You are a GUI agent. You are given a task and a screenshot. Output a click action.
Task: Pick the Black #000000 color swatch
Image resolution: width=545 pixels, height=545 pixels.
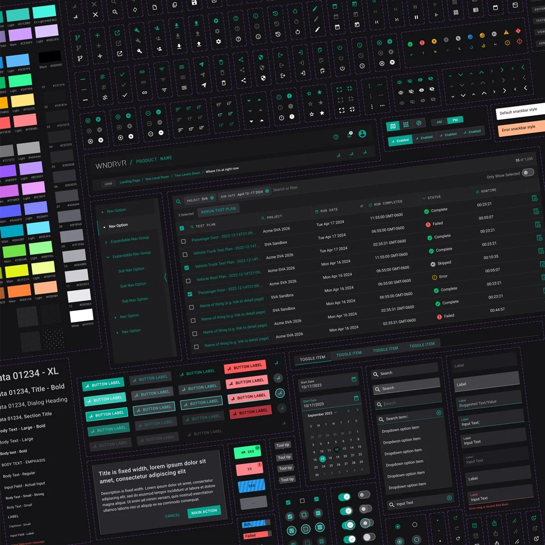[x=50, y=57]
